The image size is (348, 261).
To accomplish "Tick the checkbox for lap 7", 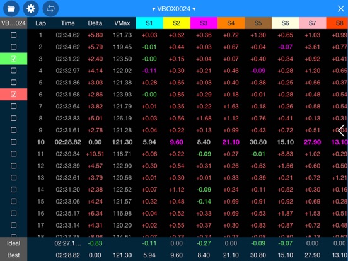I will pyautogui.click(x=13, y=107).
